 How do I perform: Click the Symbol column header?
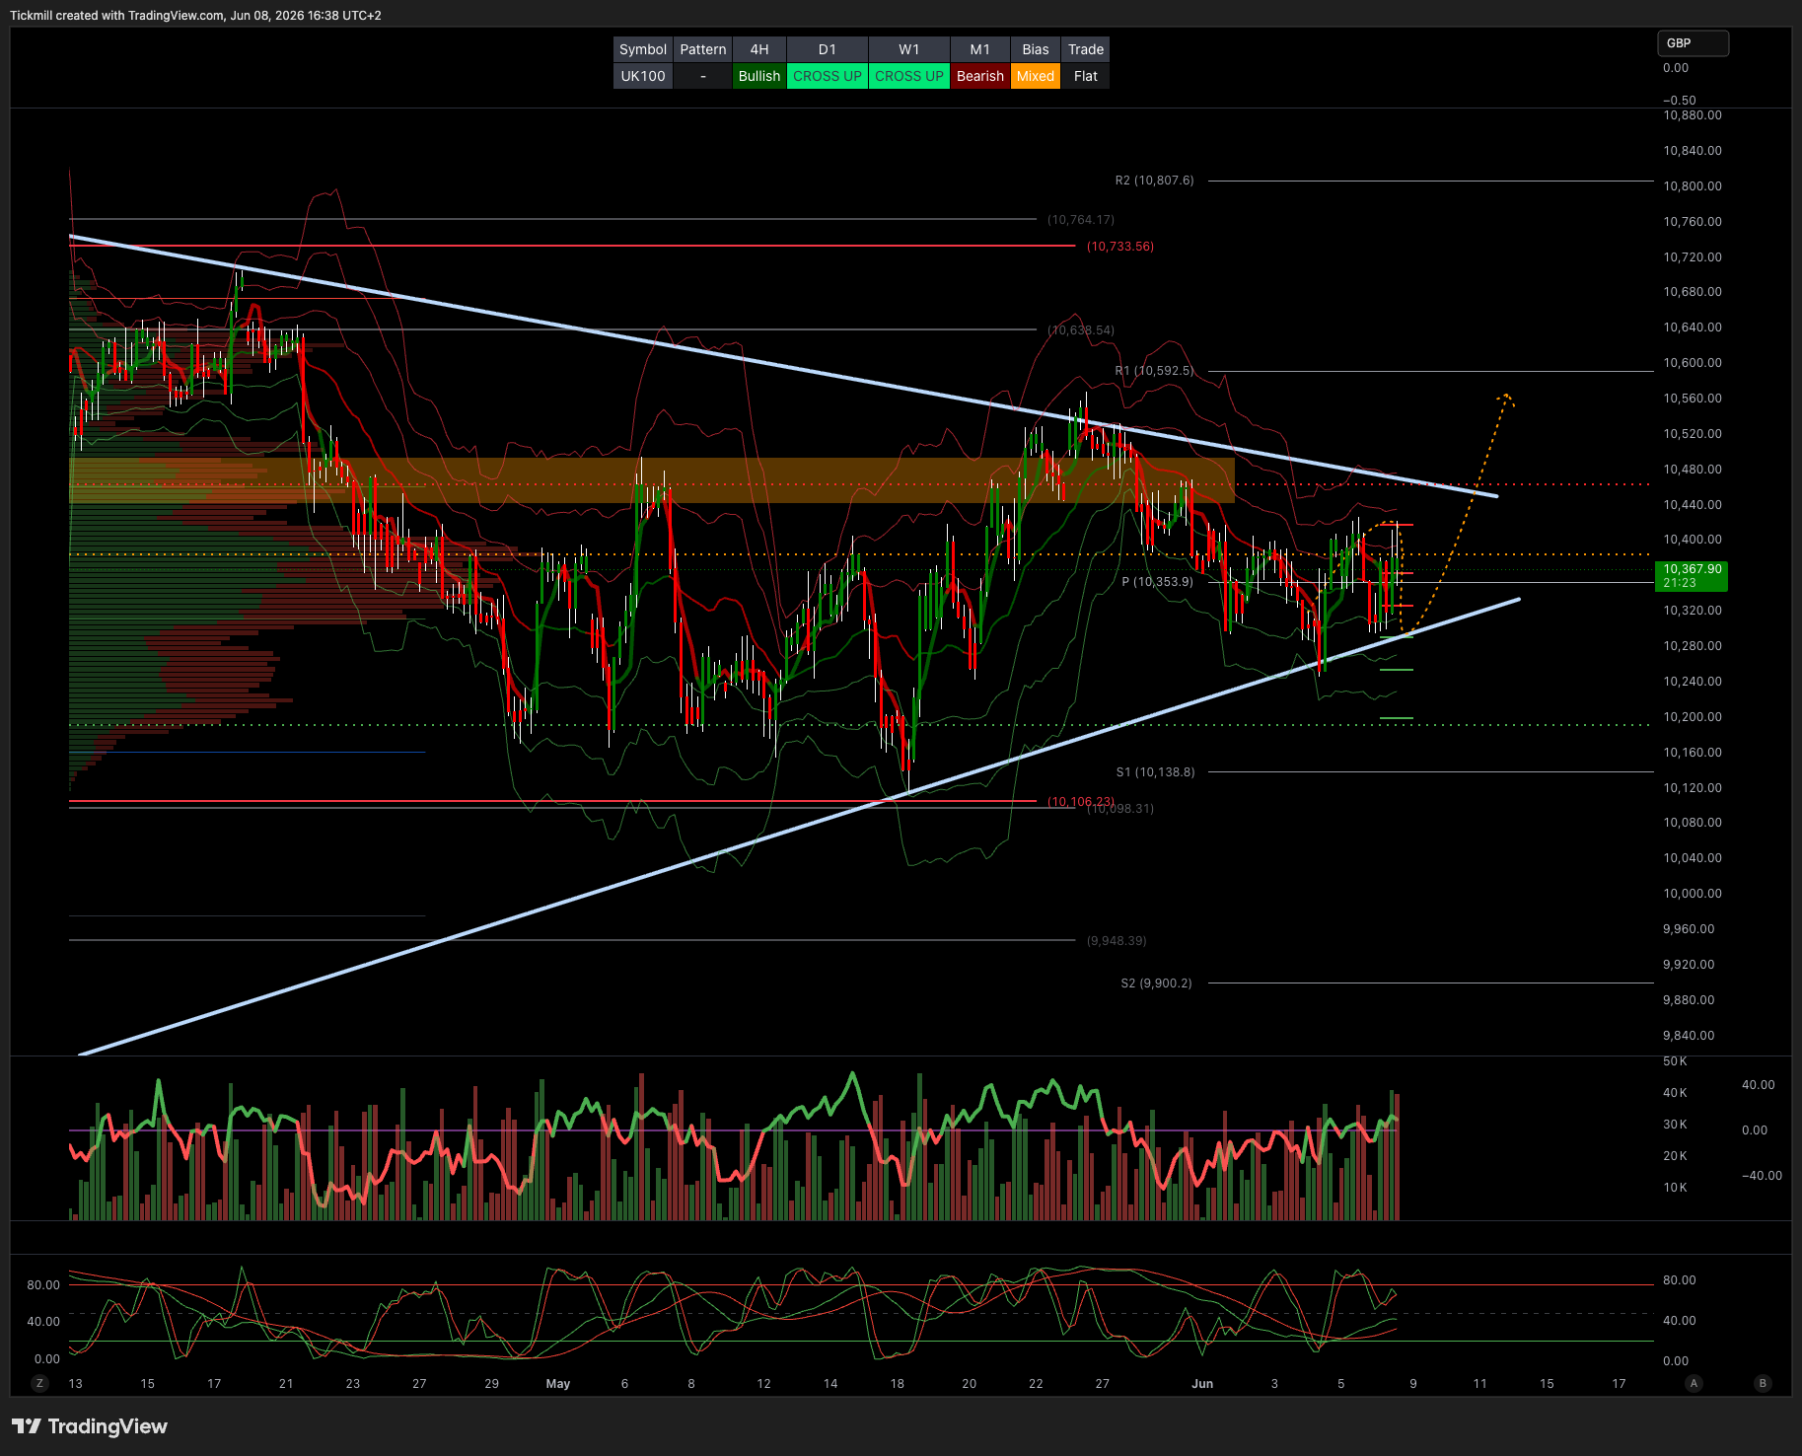tap(643, 49)
